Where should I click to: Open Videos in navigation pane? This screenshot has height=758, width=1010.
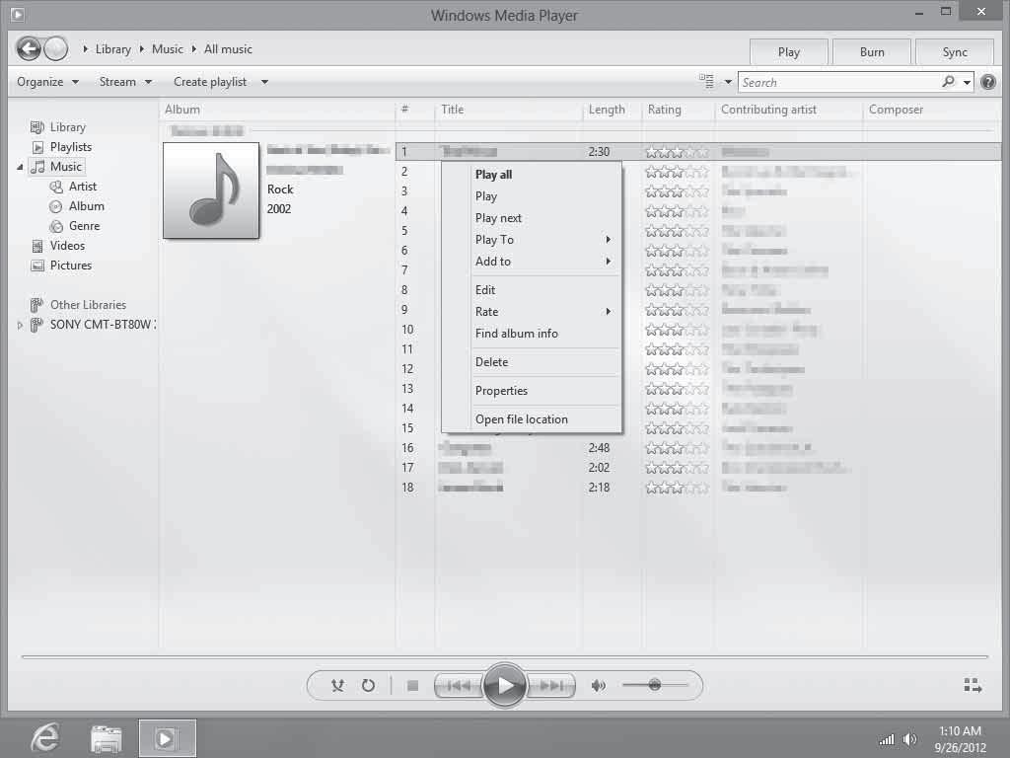(67, 246)
